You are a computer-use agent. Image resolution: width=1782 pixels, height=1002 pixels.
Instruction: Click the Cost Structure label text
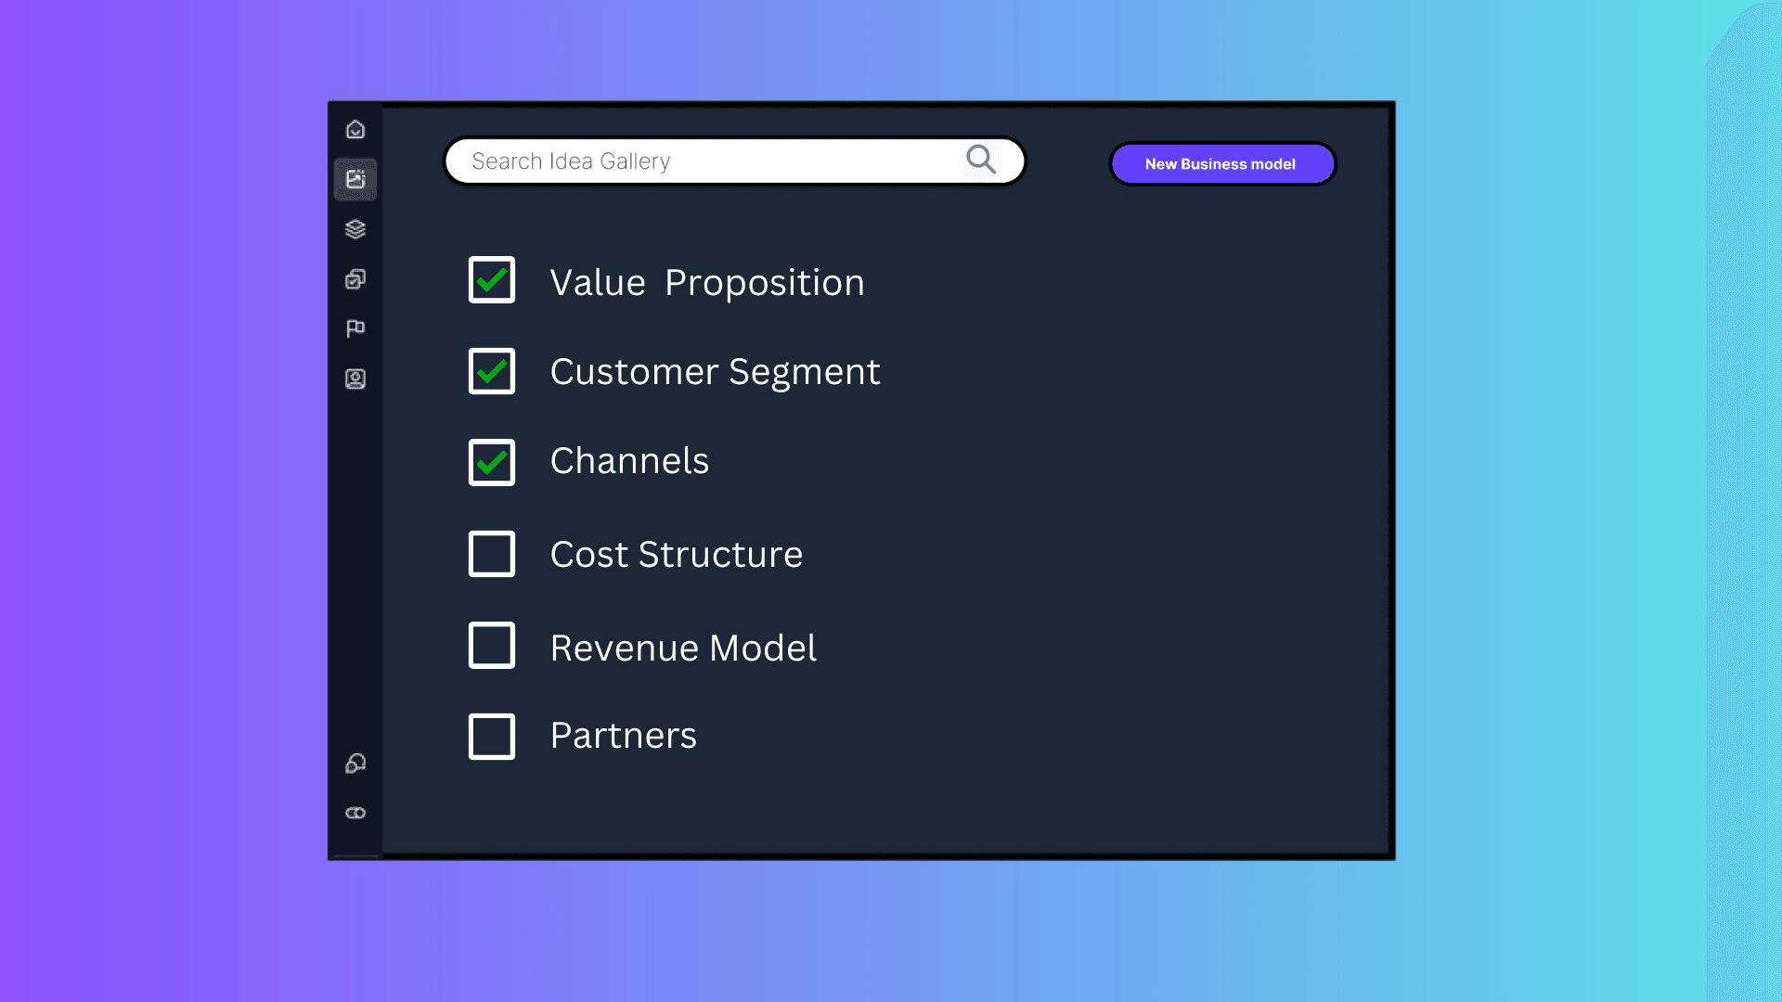(677, 555)
